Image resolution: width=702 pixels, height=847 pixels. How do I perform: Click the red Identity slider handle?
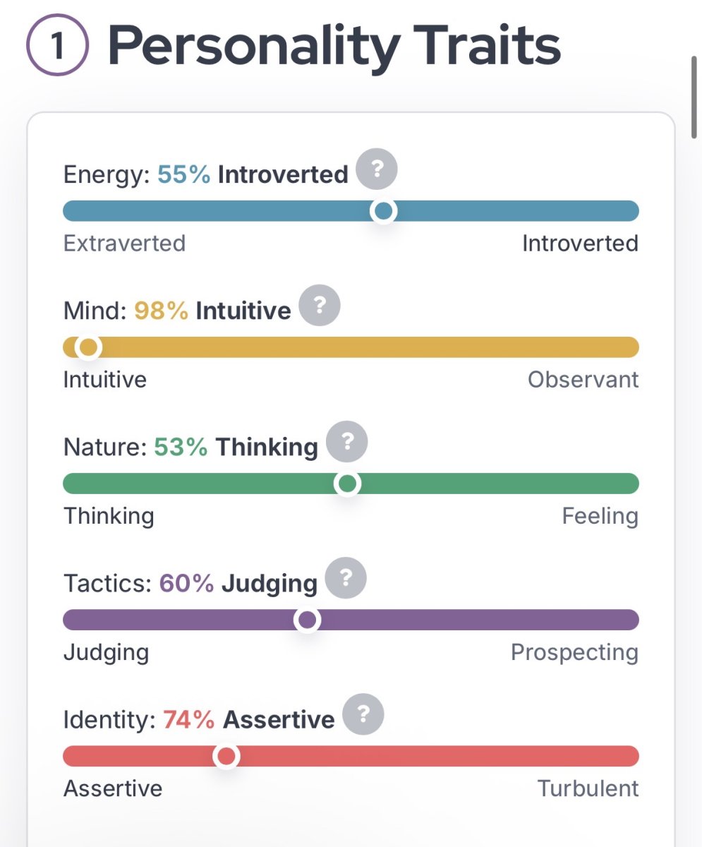(226, 756)
